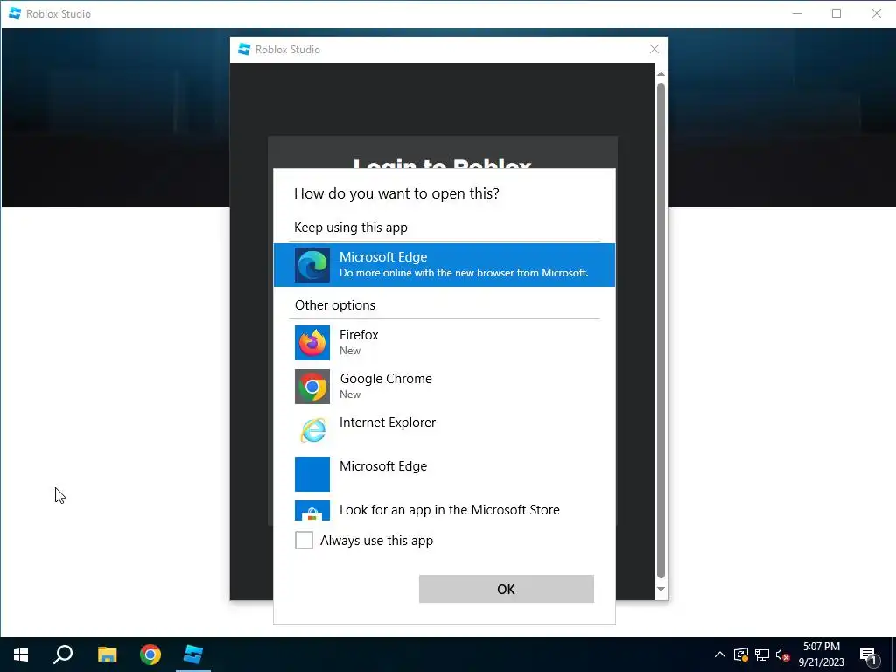Open the notification center icon
The image size is (896, 672).
[868, 655]
